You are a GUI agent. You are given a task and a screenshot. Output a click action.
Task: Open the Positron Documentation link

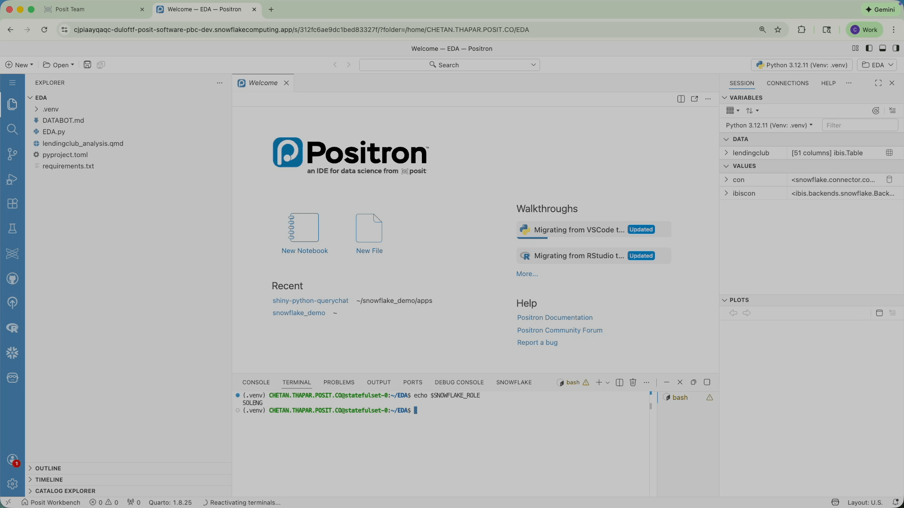coord(555,317)
